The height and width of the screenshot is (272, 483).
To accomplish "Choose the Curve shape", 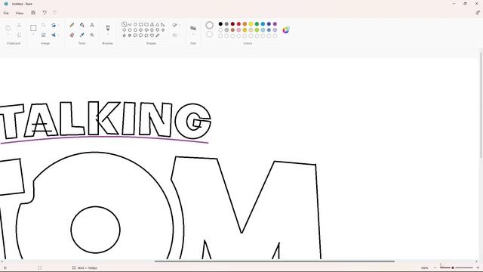I will coord(130,24).
